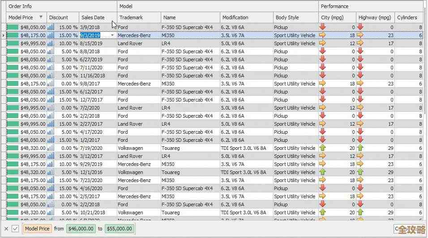Edit the $55,000.00 filter to value
428x238 pixels.
120,229
